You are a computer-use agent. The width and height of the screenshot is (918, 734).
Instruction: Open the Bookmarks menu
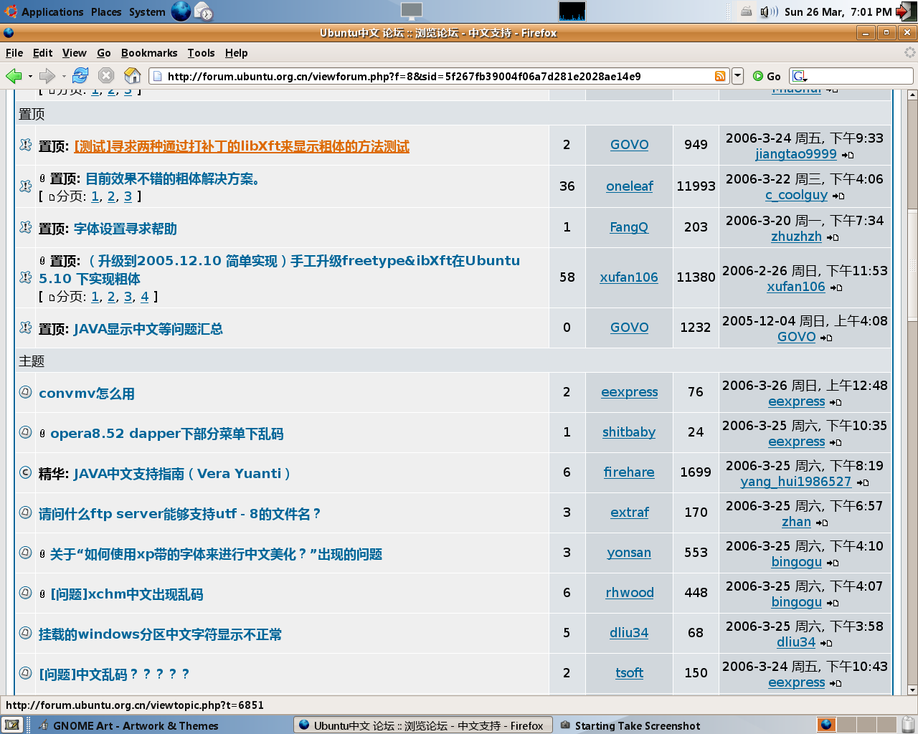pyautogui.click(x=149, y=53)
